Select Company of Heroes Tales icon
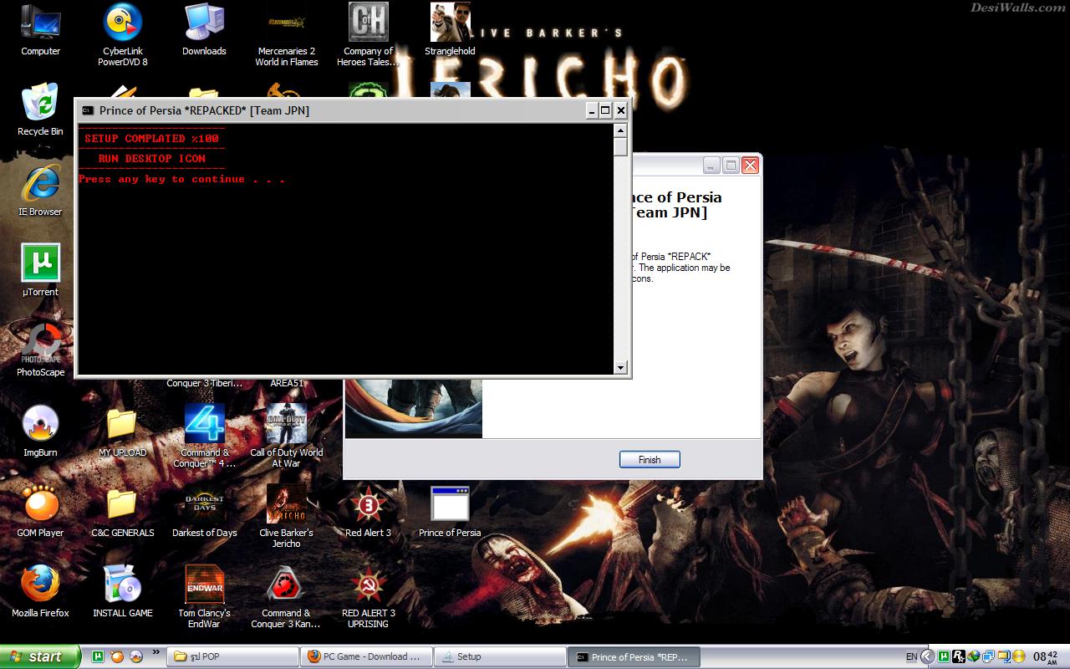The width and height of the screenshot is (1070, 669). [x=368, y=34]
